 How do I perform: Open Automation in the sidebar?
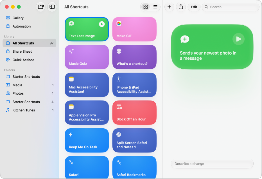point(30,26)
